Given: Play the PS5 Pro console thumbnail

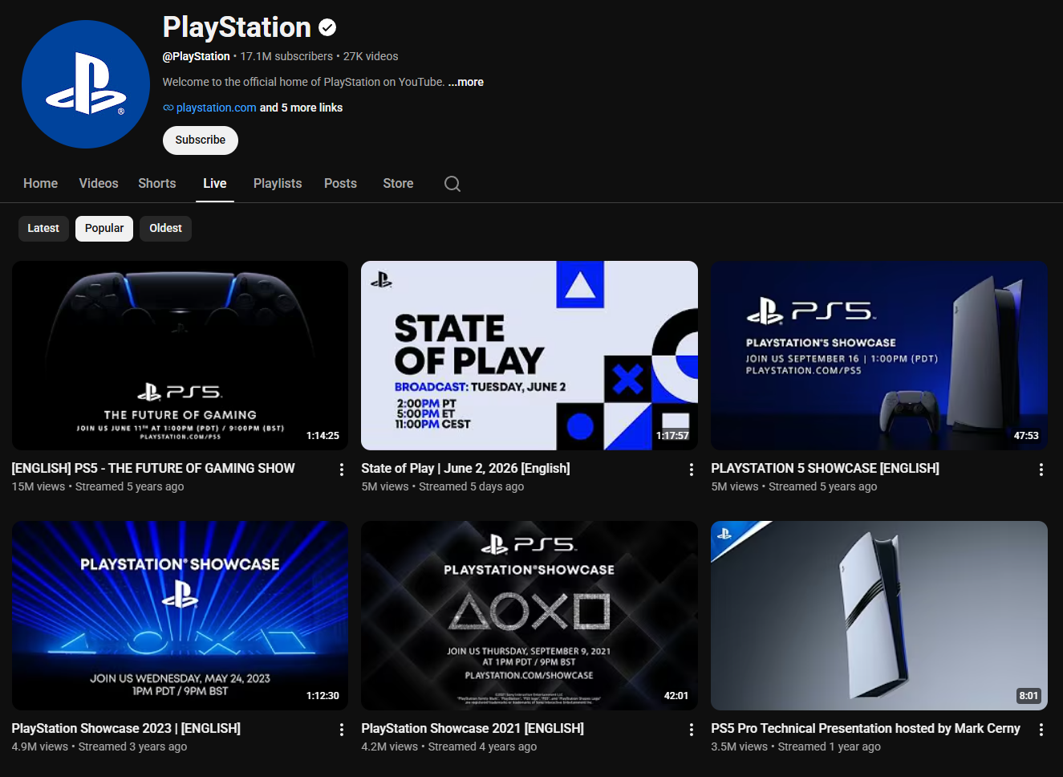Looking at the screenshot, I should click(879, 616).
